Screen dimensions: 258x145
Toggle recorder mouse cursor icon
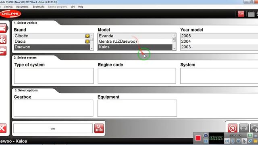[x=244, y=141]
